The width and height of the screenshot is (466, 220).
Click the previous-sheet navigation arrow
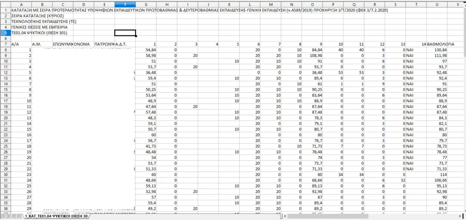(x=8, y=216)
